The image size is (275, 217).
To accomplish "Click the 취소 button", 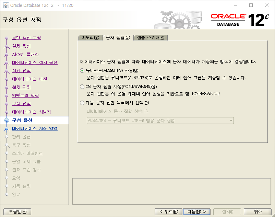I will [258, 212].
